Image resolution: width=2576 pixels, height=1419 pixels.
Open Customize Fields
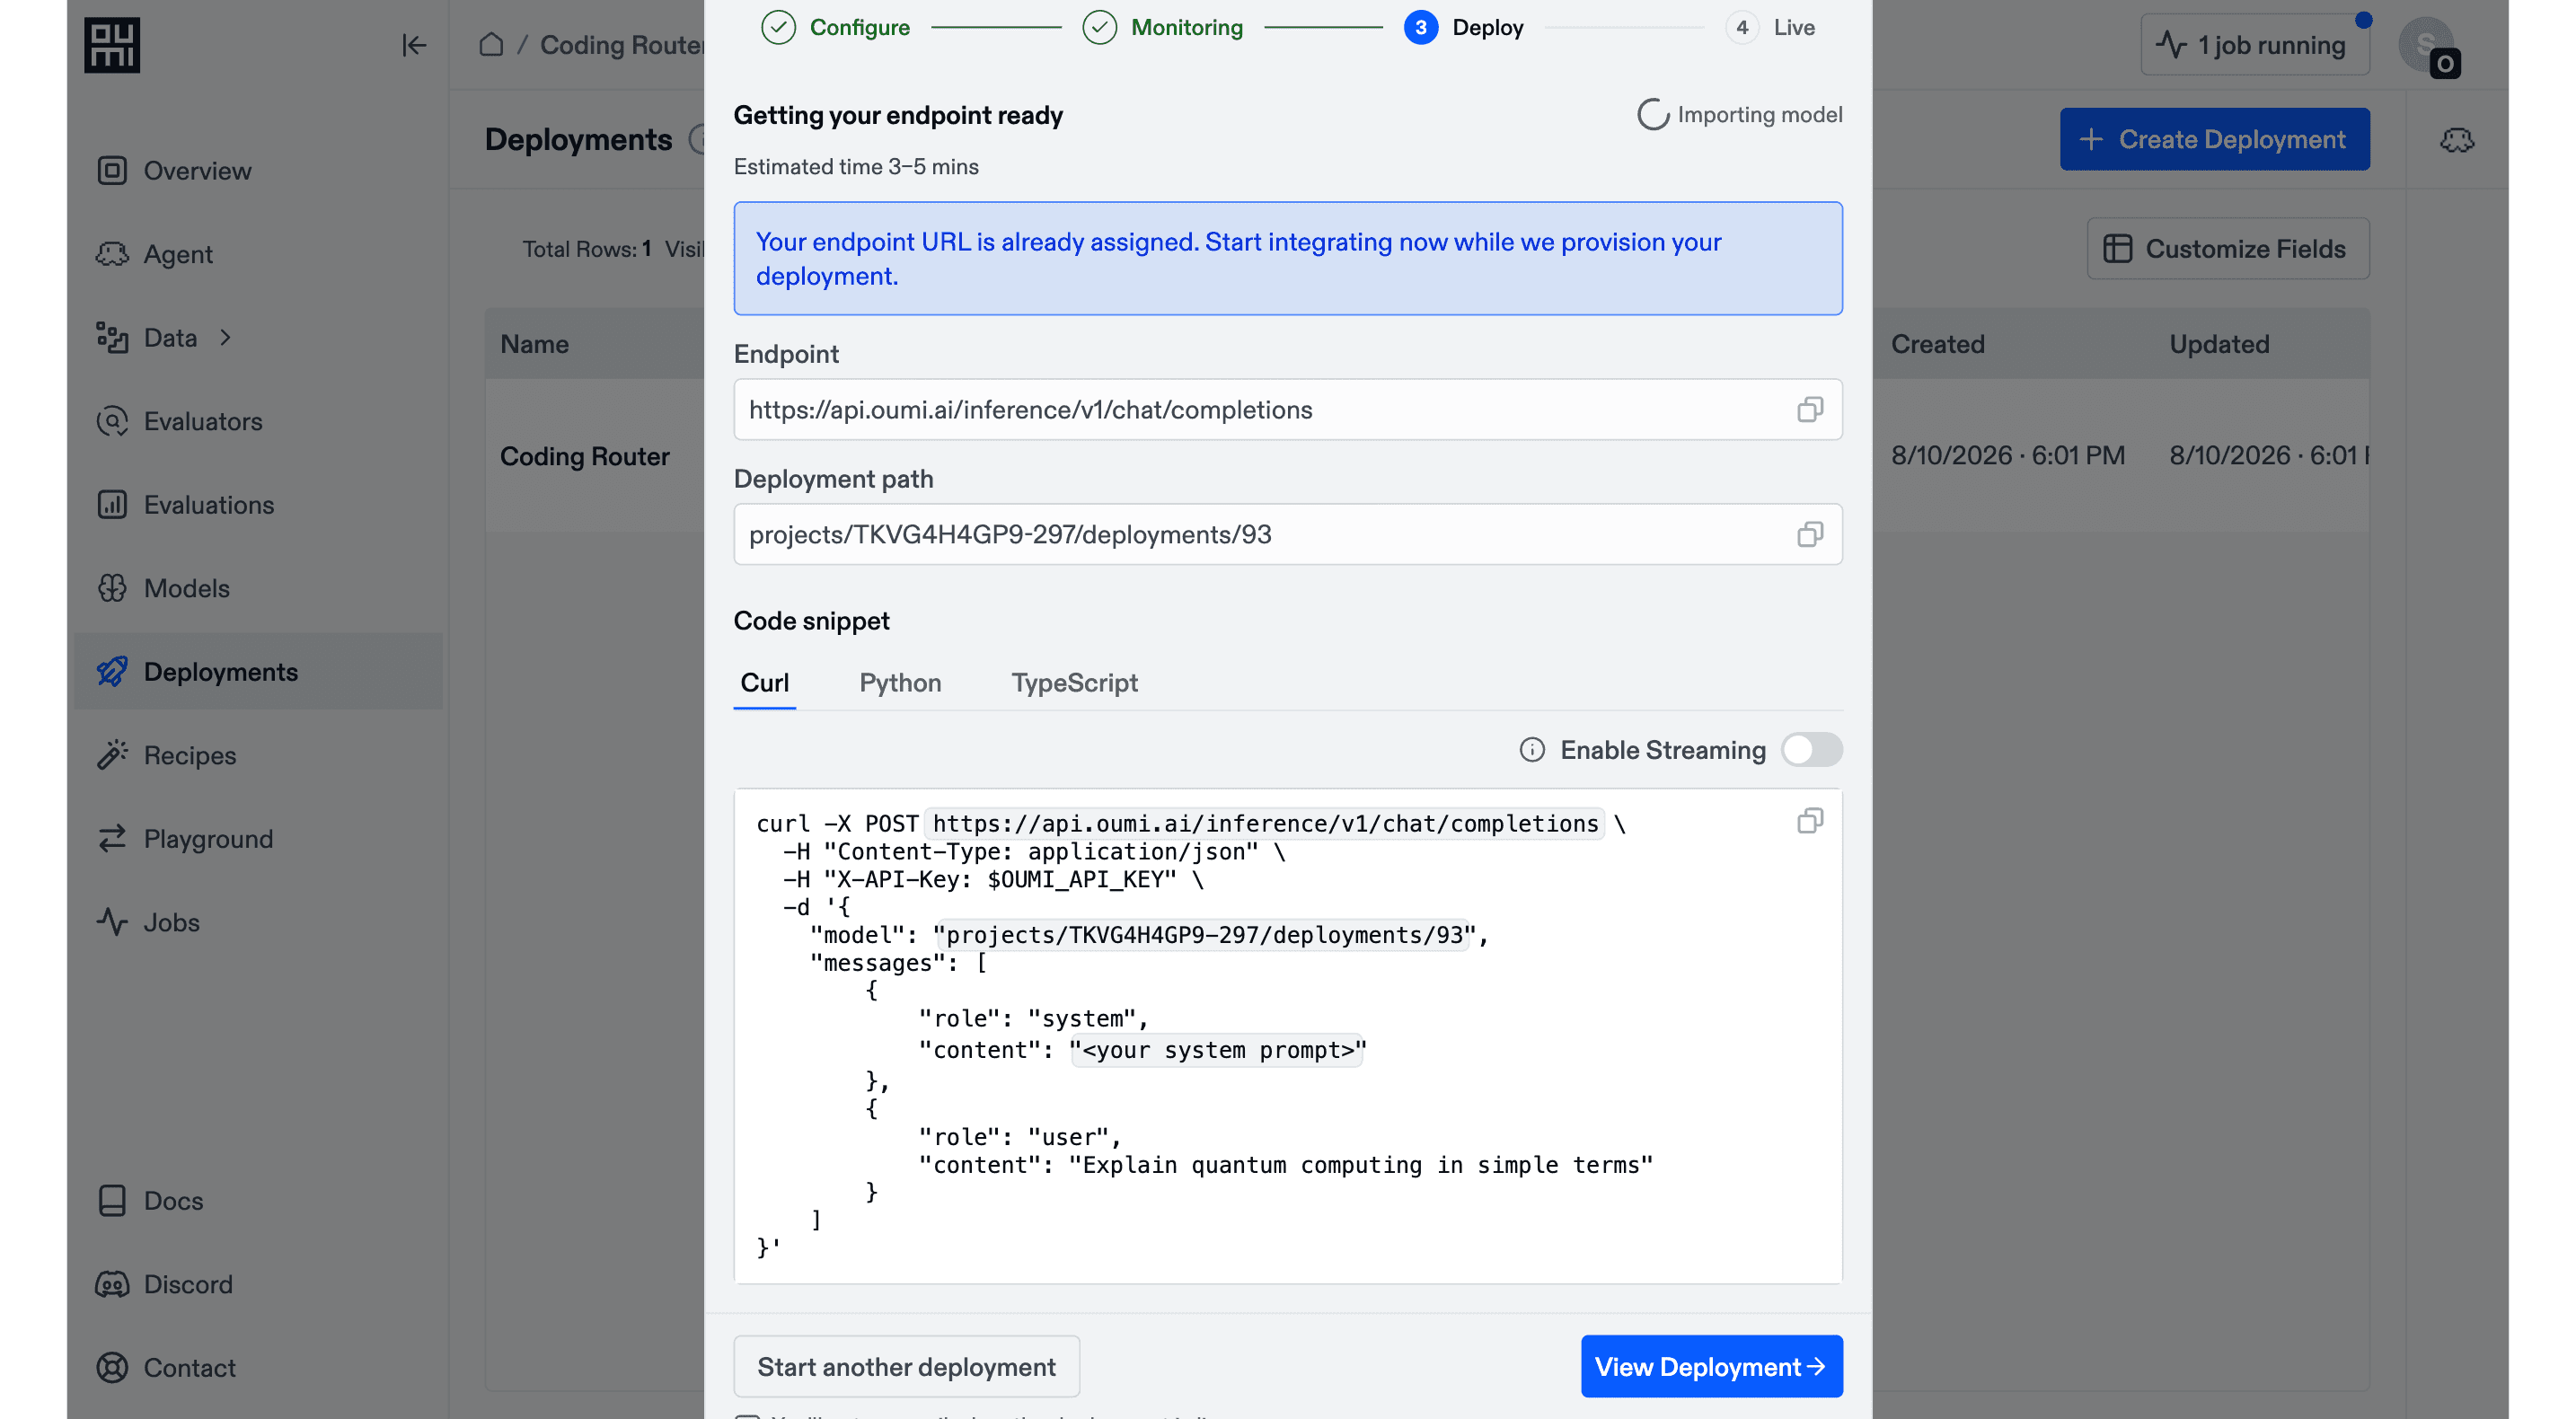[2227, 249]
